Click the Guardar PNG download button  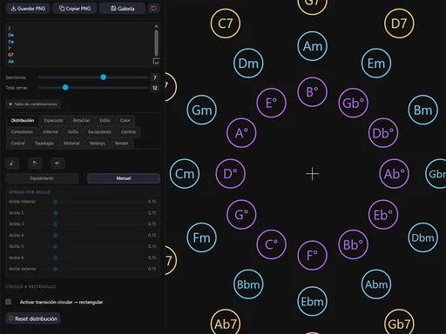click(28, 9)
